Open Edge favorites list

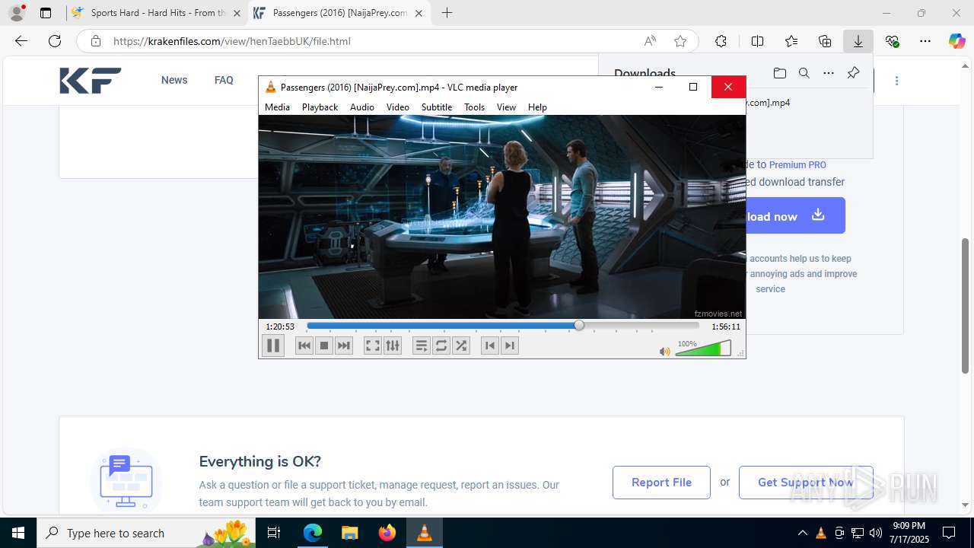click(x=791, y=41)
